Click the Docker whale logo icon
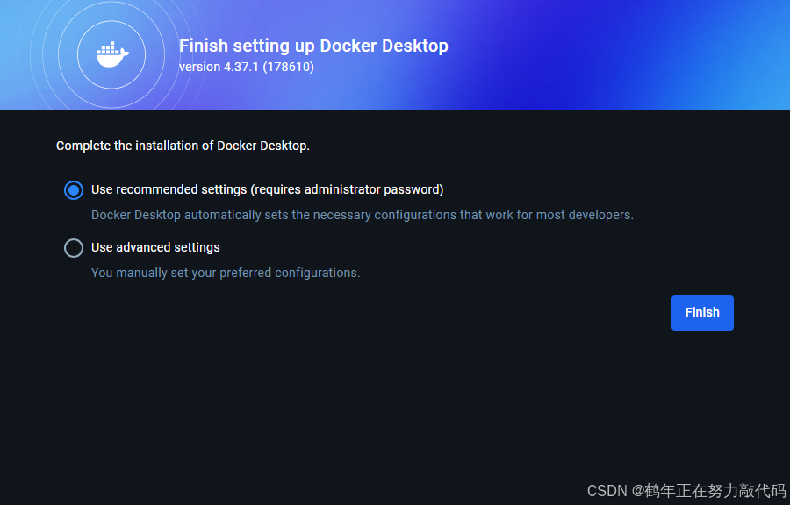This screenshot has height=505, width=790. tap(112, 54)
